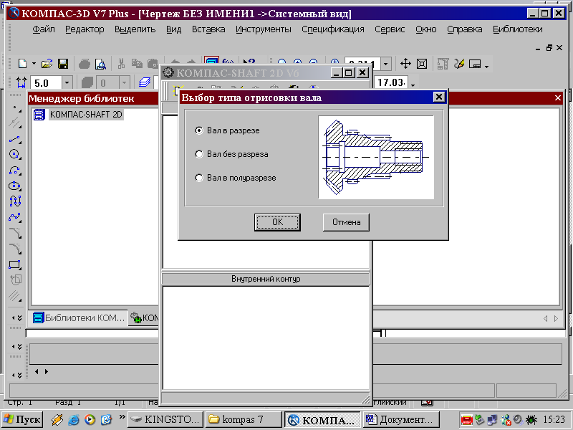Open the zoom scale dropdown arrow
This screenshot has height=430, width=573.
pyautogui.click(x=386, y=64)
